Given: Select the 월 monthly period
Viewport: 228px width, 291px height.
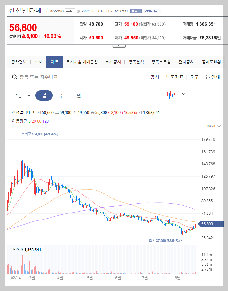Looking at the screenshot, I should (79, 95).
